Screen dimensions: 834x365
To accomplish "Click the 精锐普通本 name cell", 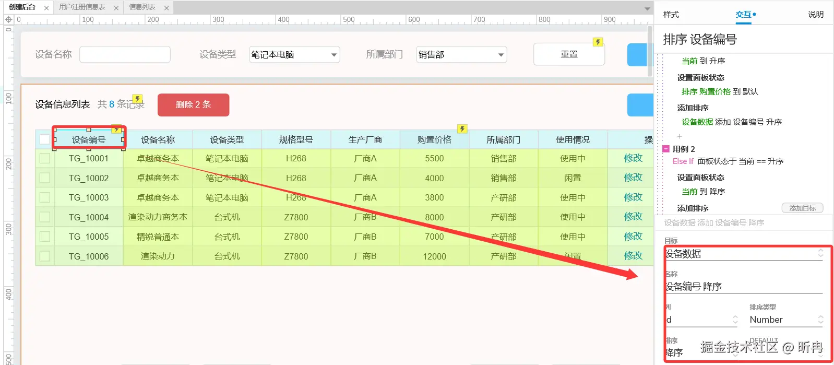I will pos(158,237).
